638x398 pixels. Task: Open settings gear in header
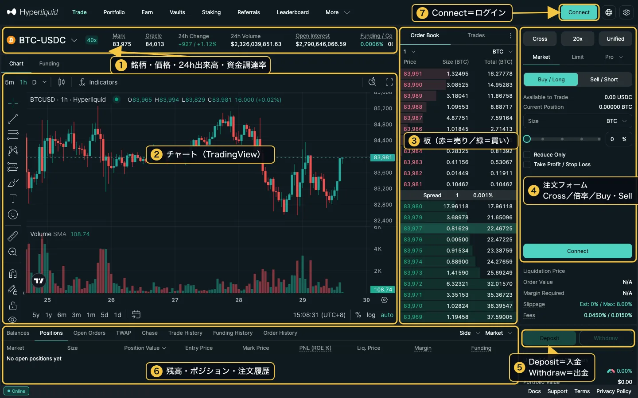[x=626, y=12]
